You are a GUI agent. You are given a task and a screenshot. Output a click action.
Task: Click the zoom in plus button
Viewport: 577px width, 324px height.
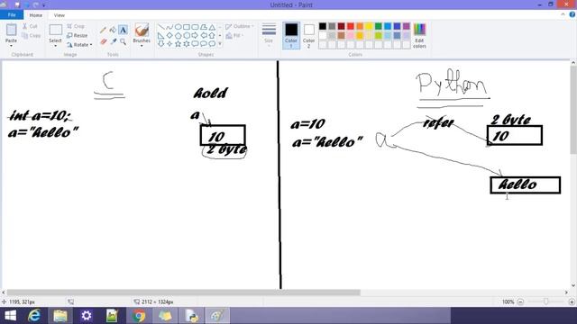tap(572, 301)
